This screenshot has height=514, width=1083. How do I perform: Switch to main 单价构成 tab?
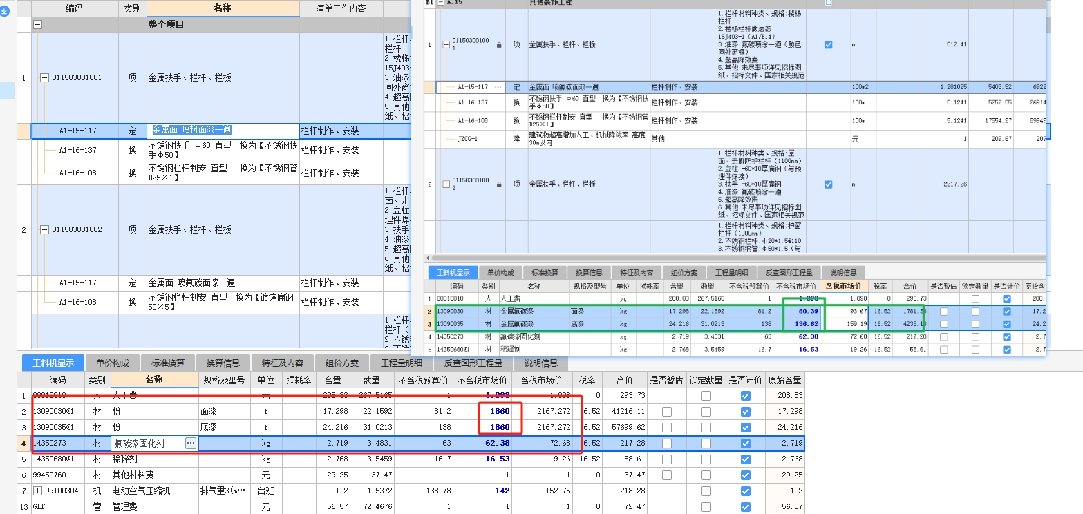[x=113, y=363]
